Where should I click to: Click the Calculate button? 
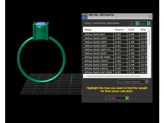[x=117, y=98]
